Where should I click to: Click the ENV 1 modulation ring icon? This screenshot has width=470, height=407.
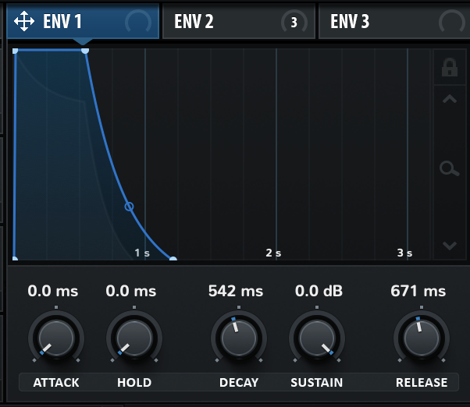coord(139,22)
